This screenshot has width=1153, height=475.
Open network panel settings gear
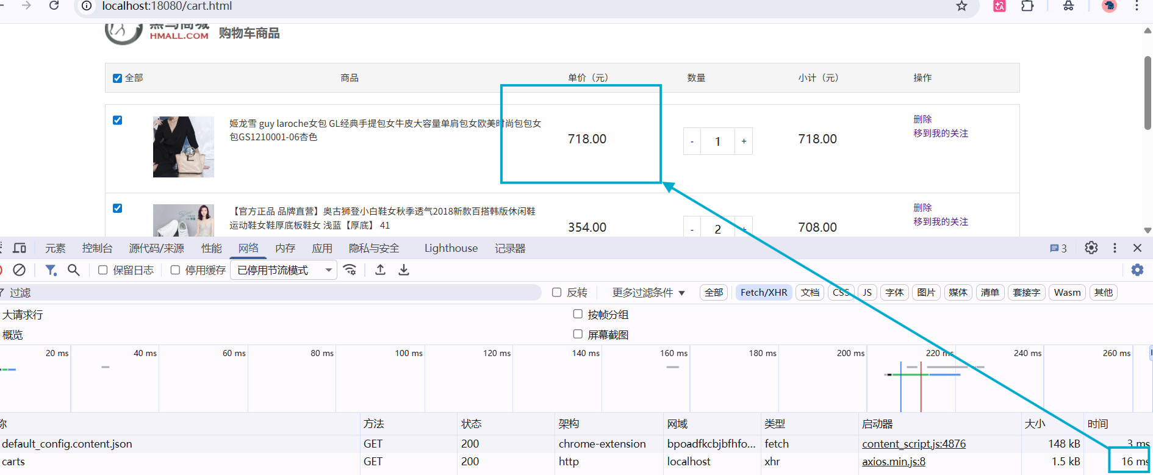coord(1137,270)
